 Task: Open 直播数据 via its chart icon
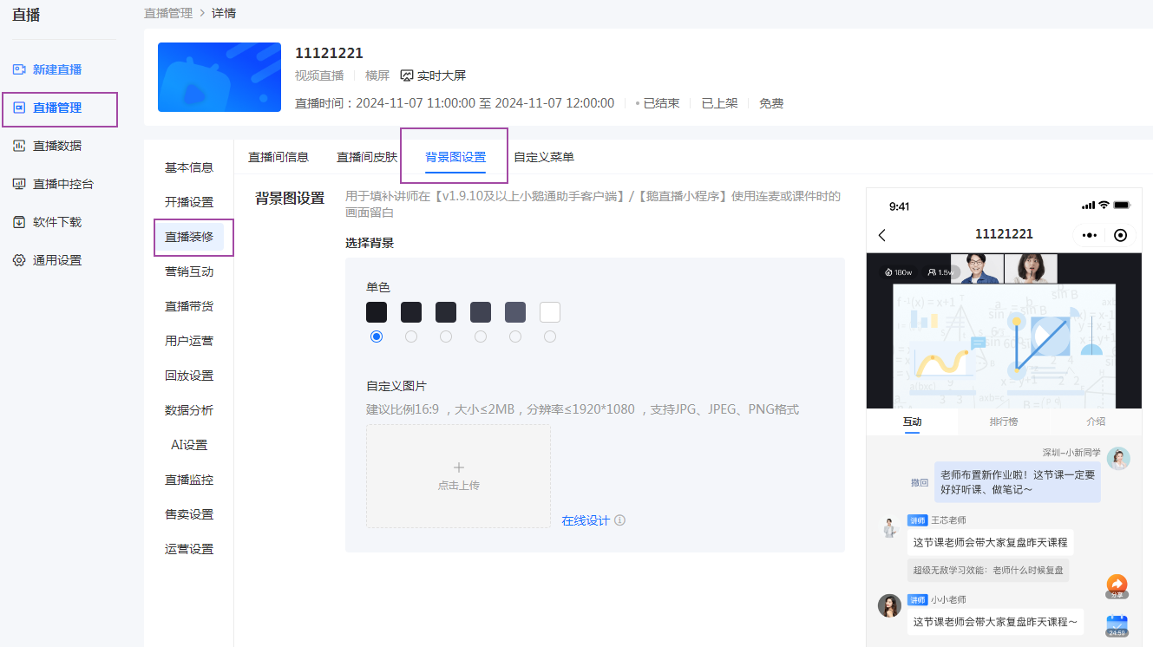pyautogui.click(x=16, y=147)
